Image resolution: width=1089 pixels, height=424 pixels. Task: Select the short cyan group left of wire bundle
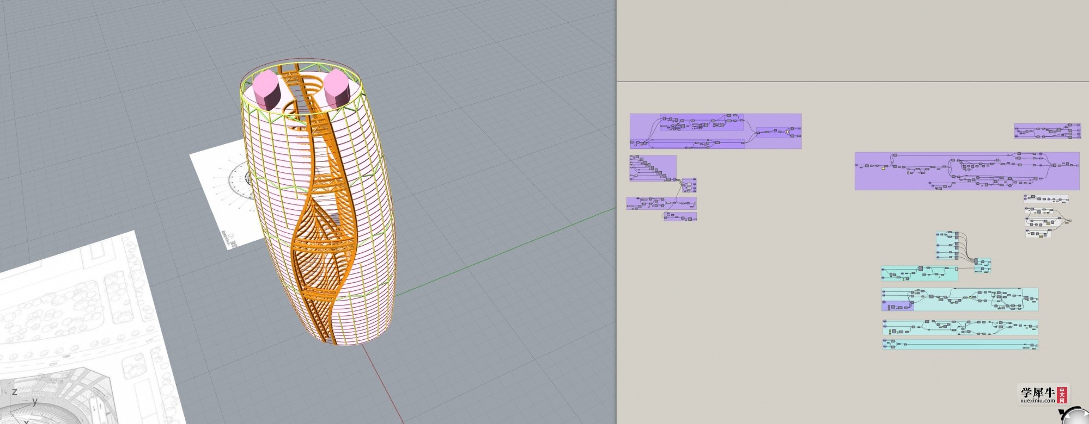pyautogui.click(x=920, y=273)
